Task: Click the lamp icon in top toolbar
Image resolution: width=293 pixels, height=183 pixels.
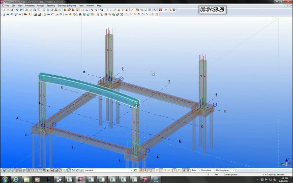Action: pyautogui.click(x=132, y=10)
